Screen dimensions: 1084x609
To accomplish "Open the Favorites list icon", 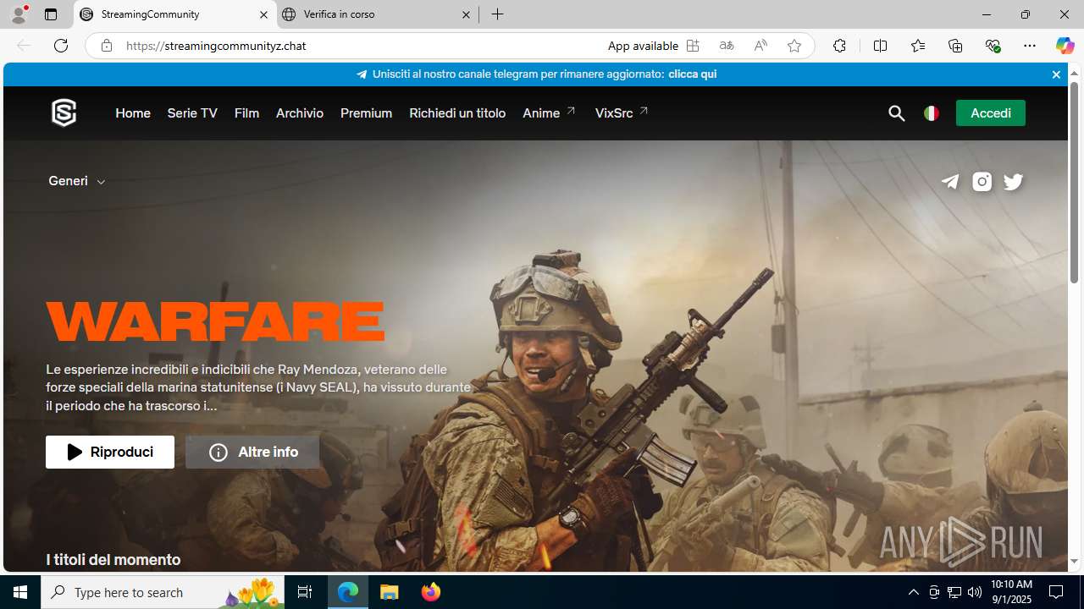I will [x=918, y=46].
